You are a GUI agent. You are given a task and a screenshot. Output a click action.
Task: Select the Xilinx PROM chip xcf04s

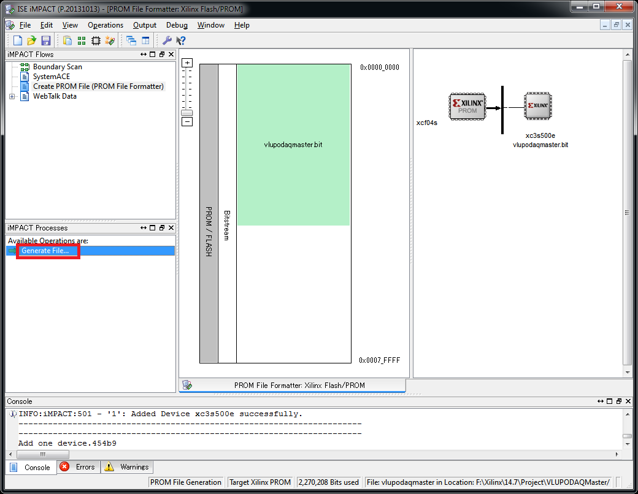(467, 107)
